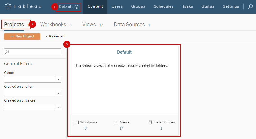Click the Workbooks label in Default card
This screenshot has width=256, height=139.
tap(89, 122)
